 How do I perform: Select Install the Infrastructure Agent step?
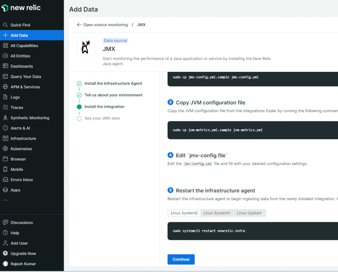click(113, 84)
